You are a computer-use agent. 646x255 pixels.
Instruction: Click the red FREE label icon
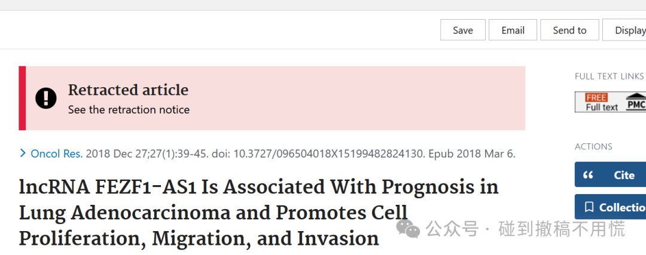coord(596,97)
